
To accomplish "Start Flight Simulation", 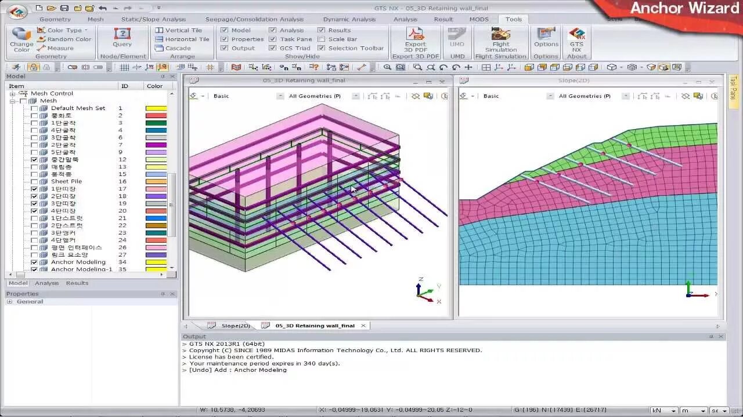I will (x=501, y=39).
